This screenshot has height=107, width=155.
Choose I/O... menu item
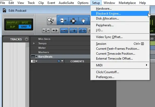[x=120, y=30]
